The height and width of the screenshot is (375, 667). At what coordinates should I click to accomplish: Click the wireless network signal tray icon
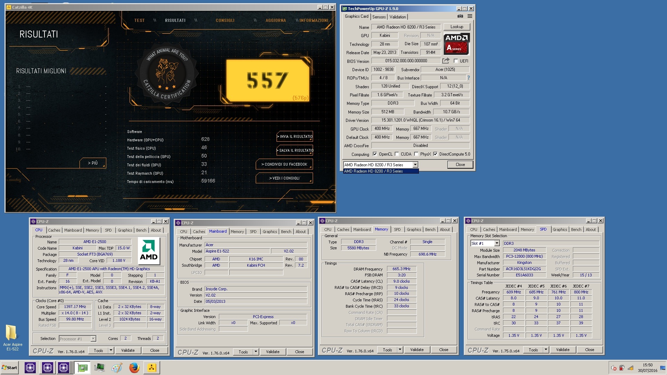click(x=631, y=368)
